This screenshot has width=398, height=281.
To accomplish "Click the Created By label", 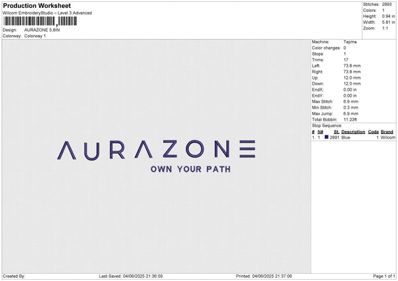I will (14, 276).
